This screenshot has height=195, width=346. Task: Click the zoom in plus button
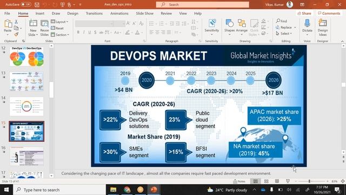pos(328,181)
